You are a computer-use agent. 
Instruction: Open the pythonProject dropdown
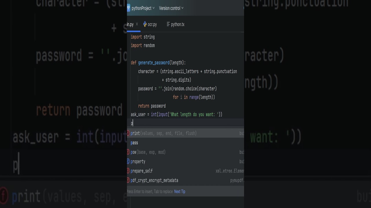point(143,8)
